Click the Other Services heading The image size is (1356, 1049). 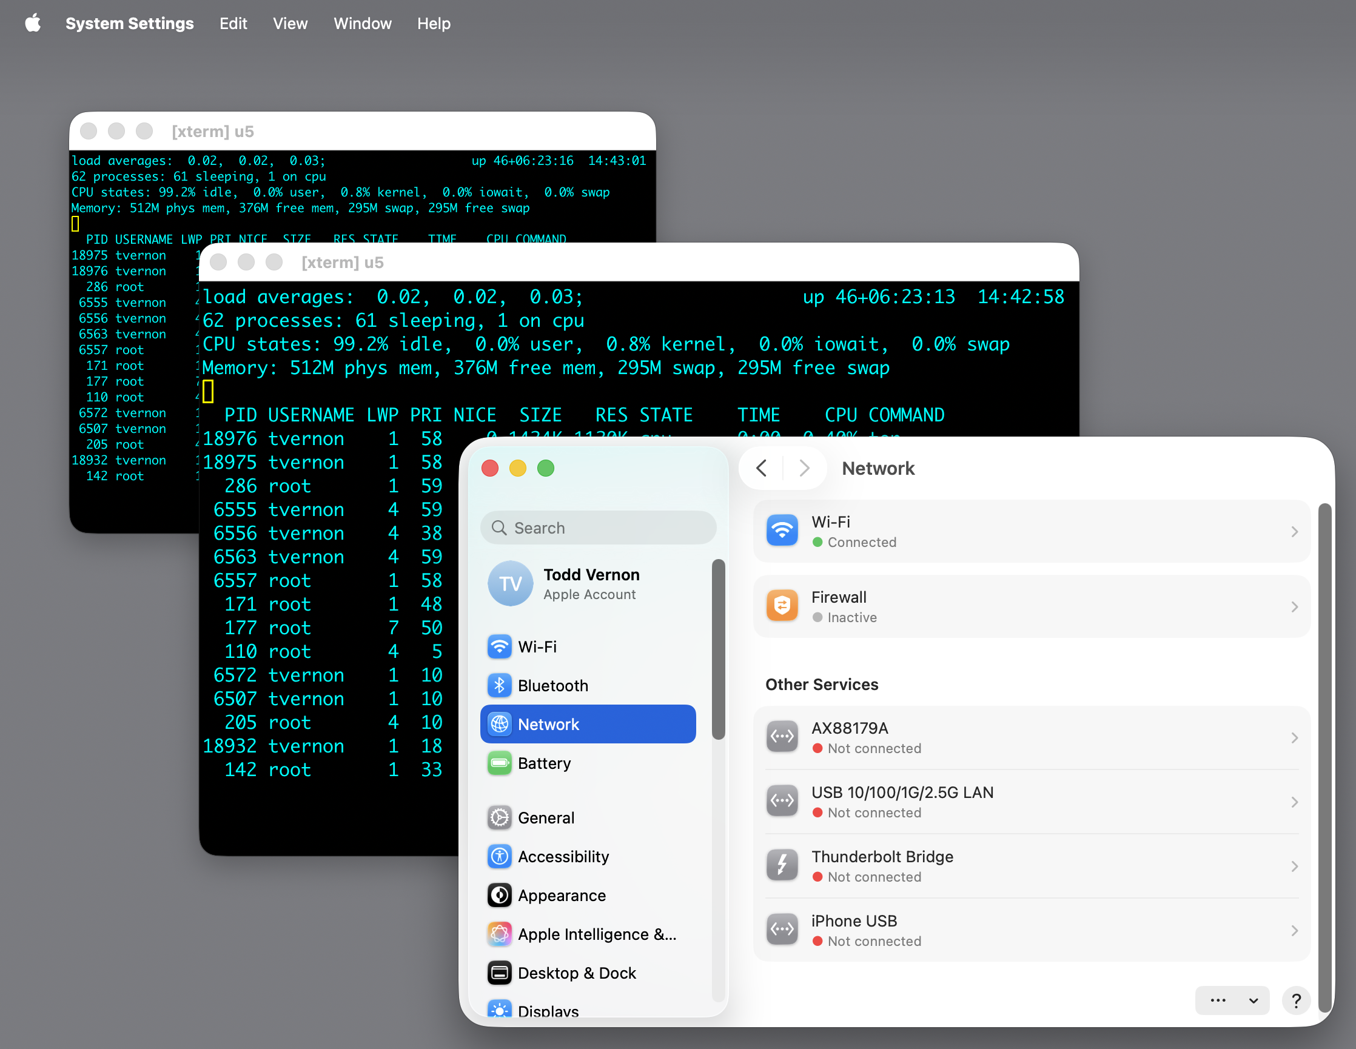[x=821, y=684]
